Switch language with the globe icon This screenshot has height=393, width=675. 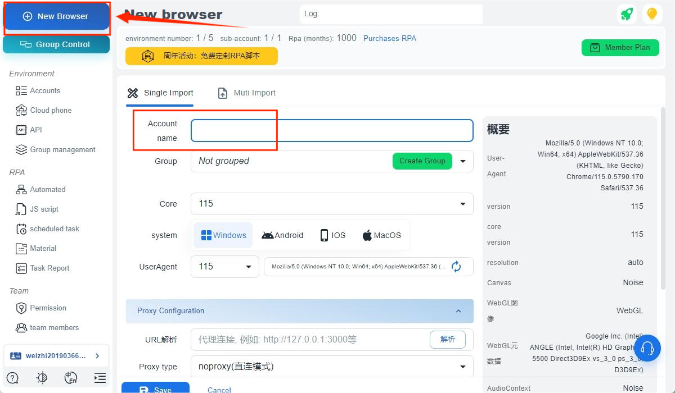70,378
